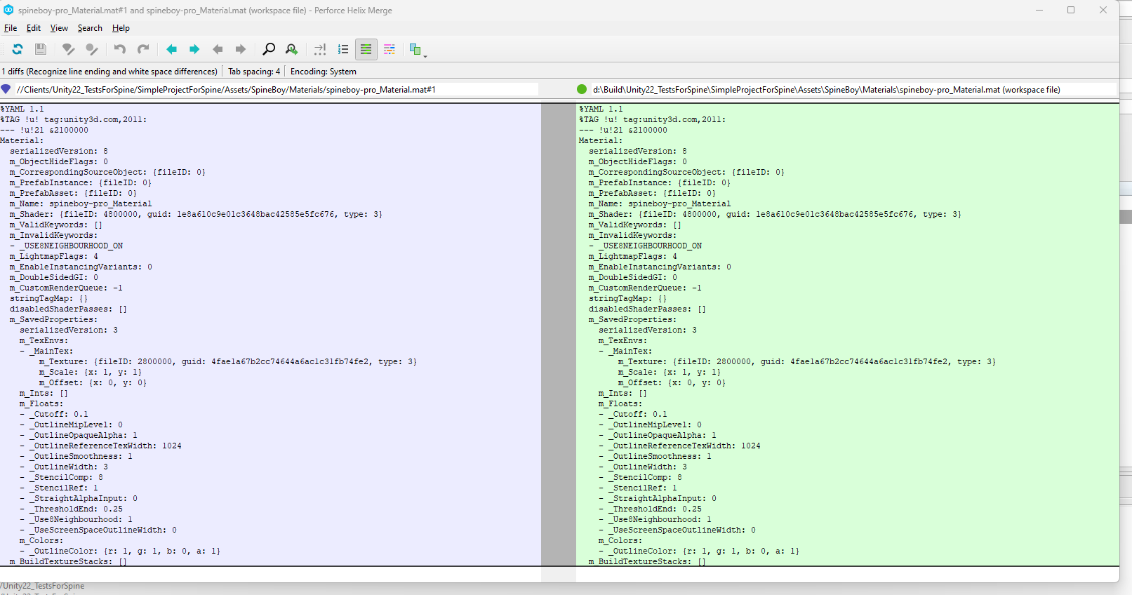Click Perforce Helix Merge title bar app icon
The image size is (1132, 595).
[x=8, y=10]
